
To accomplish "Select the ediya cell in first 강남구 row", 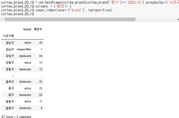I will coord(28,43).
